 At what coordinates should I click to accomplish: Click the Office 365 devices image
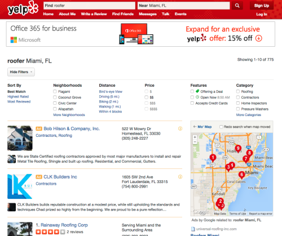(x=136, y=34)
